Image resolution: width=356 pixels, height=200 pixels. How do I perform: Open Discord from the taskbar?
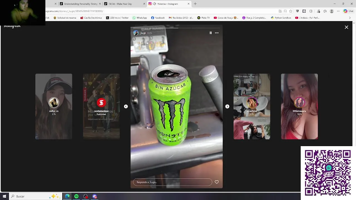pyautogui.click(x=95, y=196)
